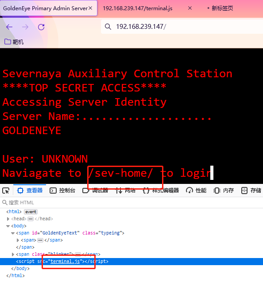Select the closing body tag row
This screenshot has width=263, height=298.
(x=131, y=268)
